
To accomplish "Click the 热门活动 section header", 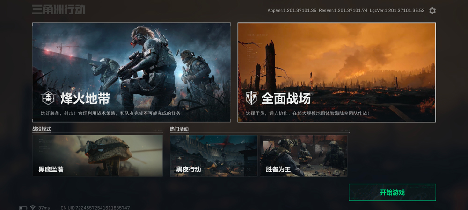I will click(179, 129).
